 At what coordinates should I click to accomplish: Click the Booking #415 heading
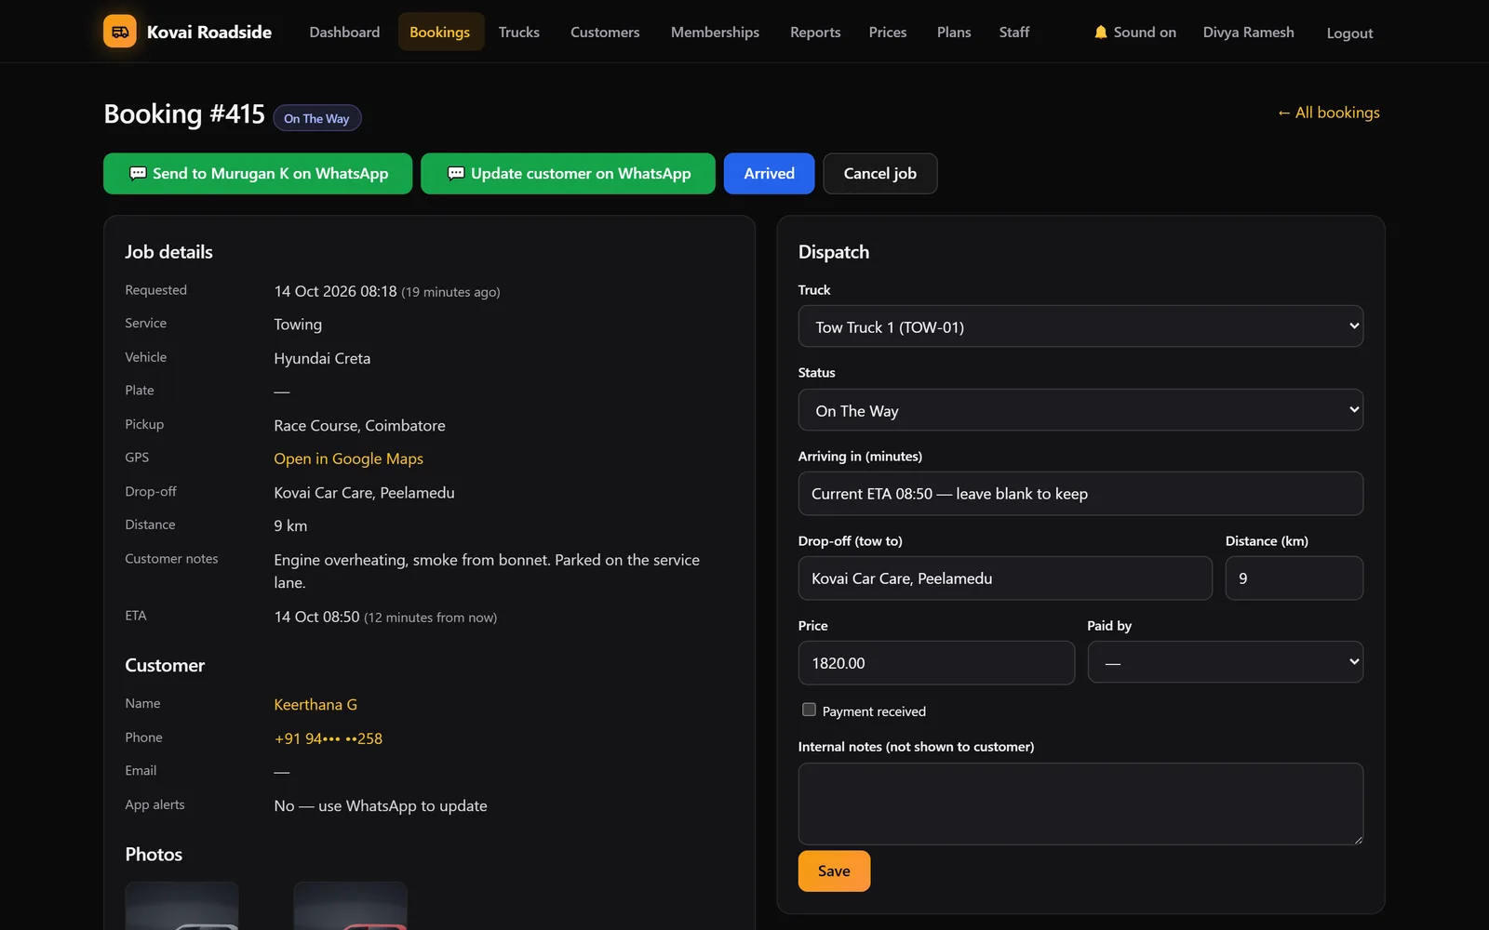184,113
